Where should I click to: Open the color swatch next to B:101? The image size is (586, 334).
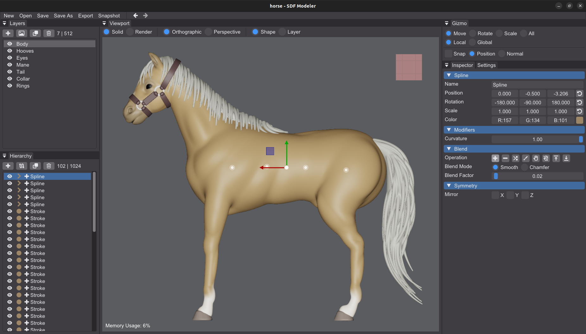coord(579,120)
